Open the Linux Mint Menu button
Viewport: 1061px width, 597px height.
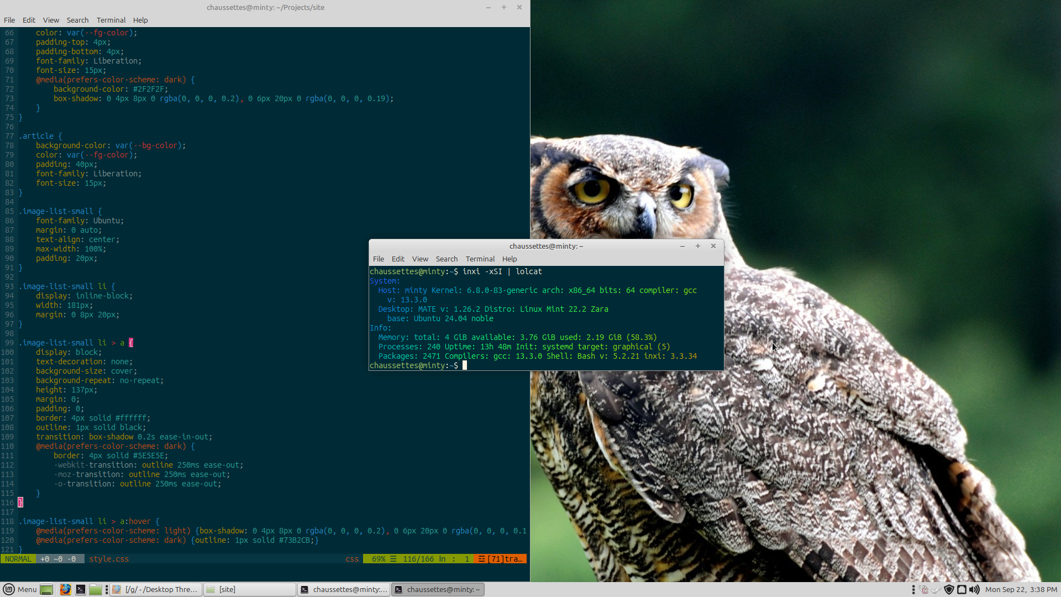pos(20,589)
